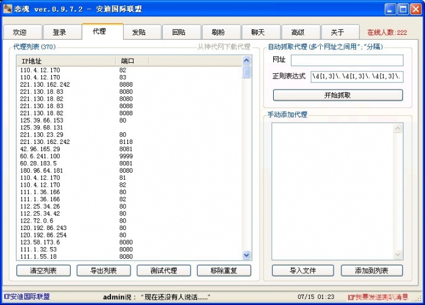This screenshot has height=305, width=425.
Task: Select row 120.192.86.243
Action: tap(129, 228)
